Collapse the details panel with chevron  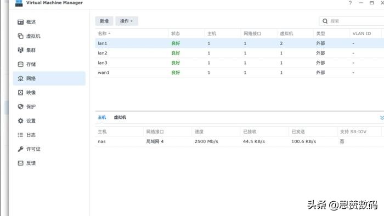(x=382, y=118)
